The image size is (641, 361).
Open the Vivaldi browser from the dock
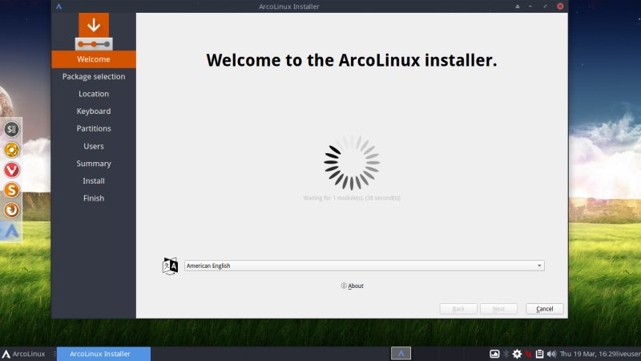tap(11, 170)
